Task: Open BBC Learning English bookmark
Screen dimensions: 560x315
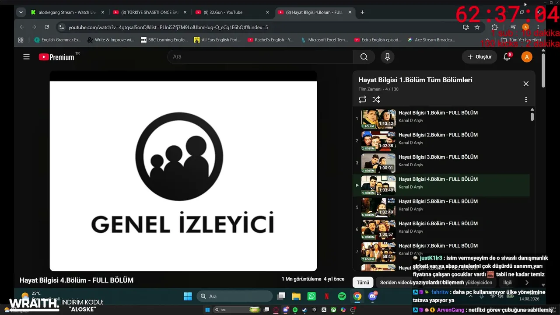Action: pos(164,40)
